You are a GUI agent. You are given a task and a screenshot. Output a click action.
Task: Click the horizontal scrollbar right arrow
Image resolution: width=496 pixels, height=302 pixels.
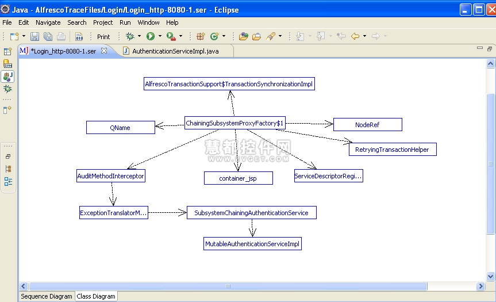pyautogui.click(x=481, y=286)
